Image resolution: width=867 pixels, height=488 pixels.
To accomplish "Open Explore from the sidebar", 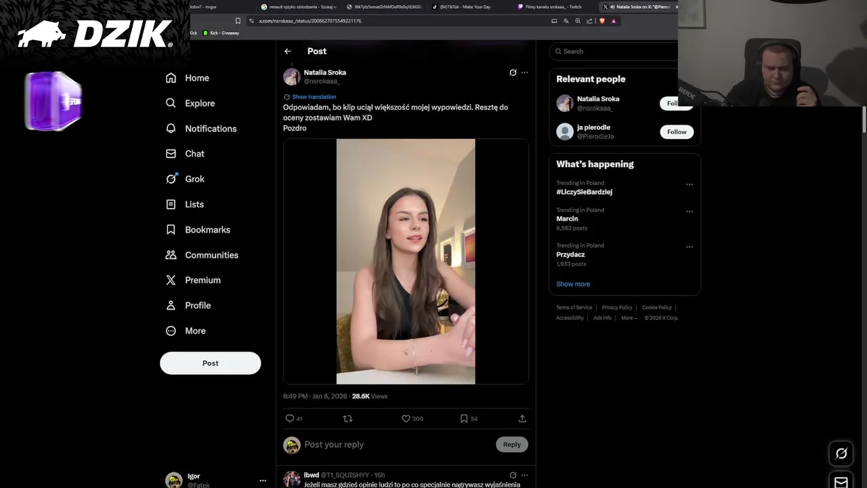I will point(190,103).
